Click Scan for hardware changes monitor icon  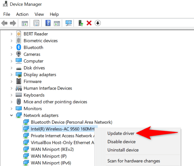(x=69, y=23)
